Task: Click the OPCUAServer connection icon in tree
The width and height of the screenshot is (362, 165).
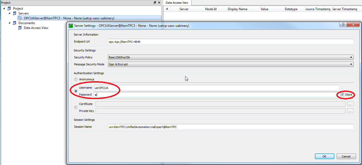Action: [20, 18]
